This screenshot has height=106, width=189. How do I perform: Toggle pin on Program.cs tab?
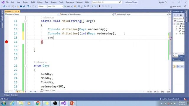tap(16, 11)
